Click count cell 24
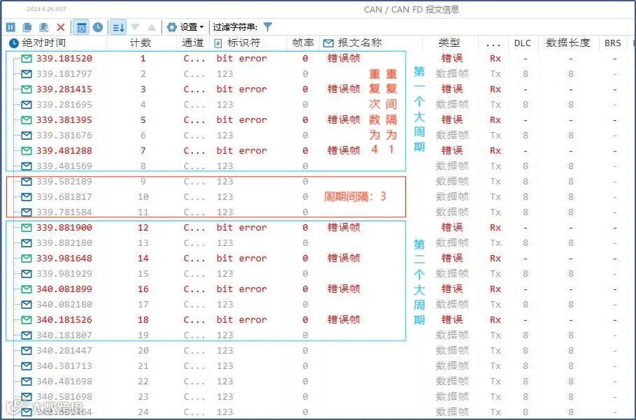The height and width of the screenshot is (420, 636). point(143,412)
